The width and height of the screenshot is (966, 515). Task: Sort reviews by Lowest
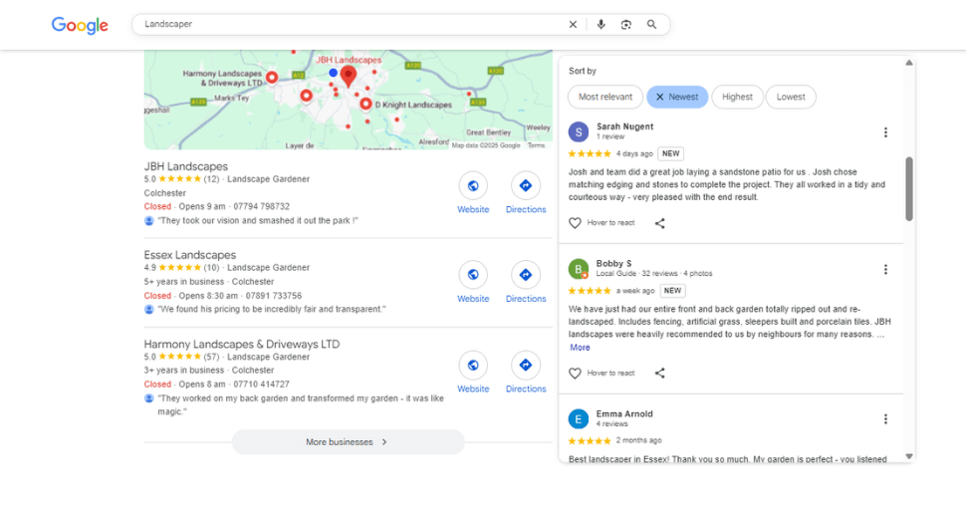(791, 97)
